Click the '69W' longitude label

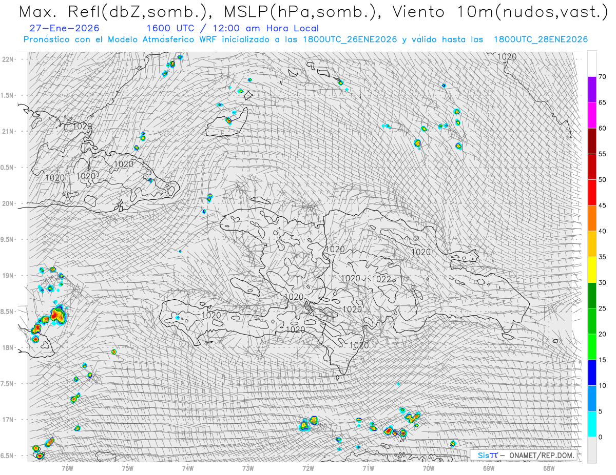[x=488, y=468]
